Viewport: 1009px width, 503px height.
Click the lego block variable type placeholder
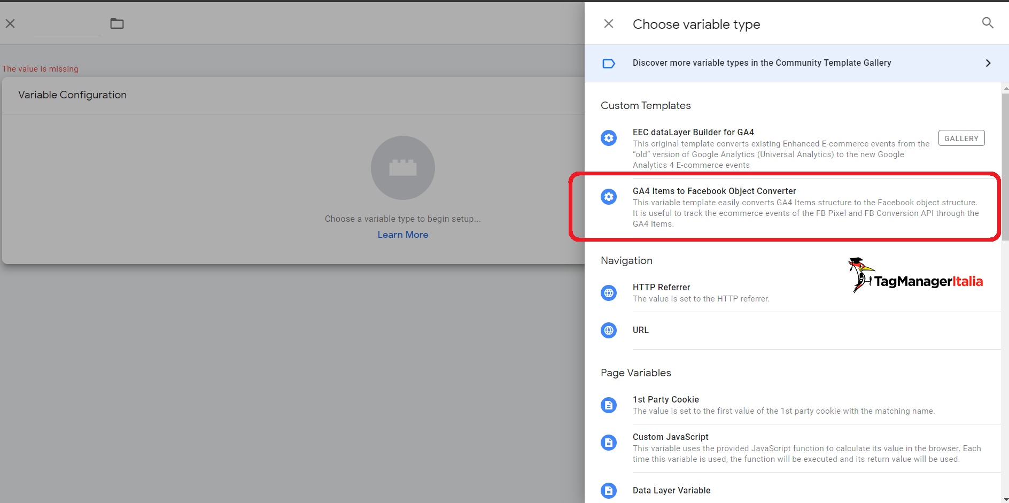(x=402, y=168)
